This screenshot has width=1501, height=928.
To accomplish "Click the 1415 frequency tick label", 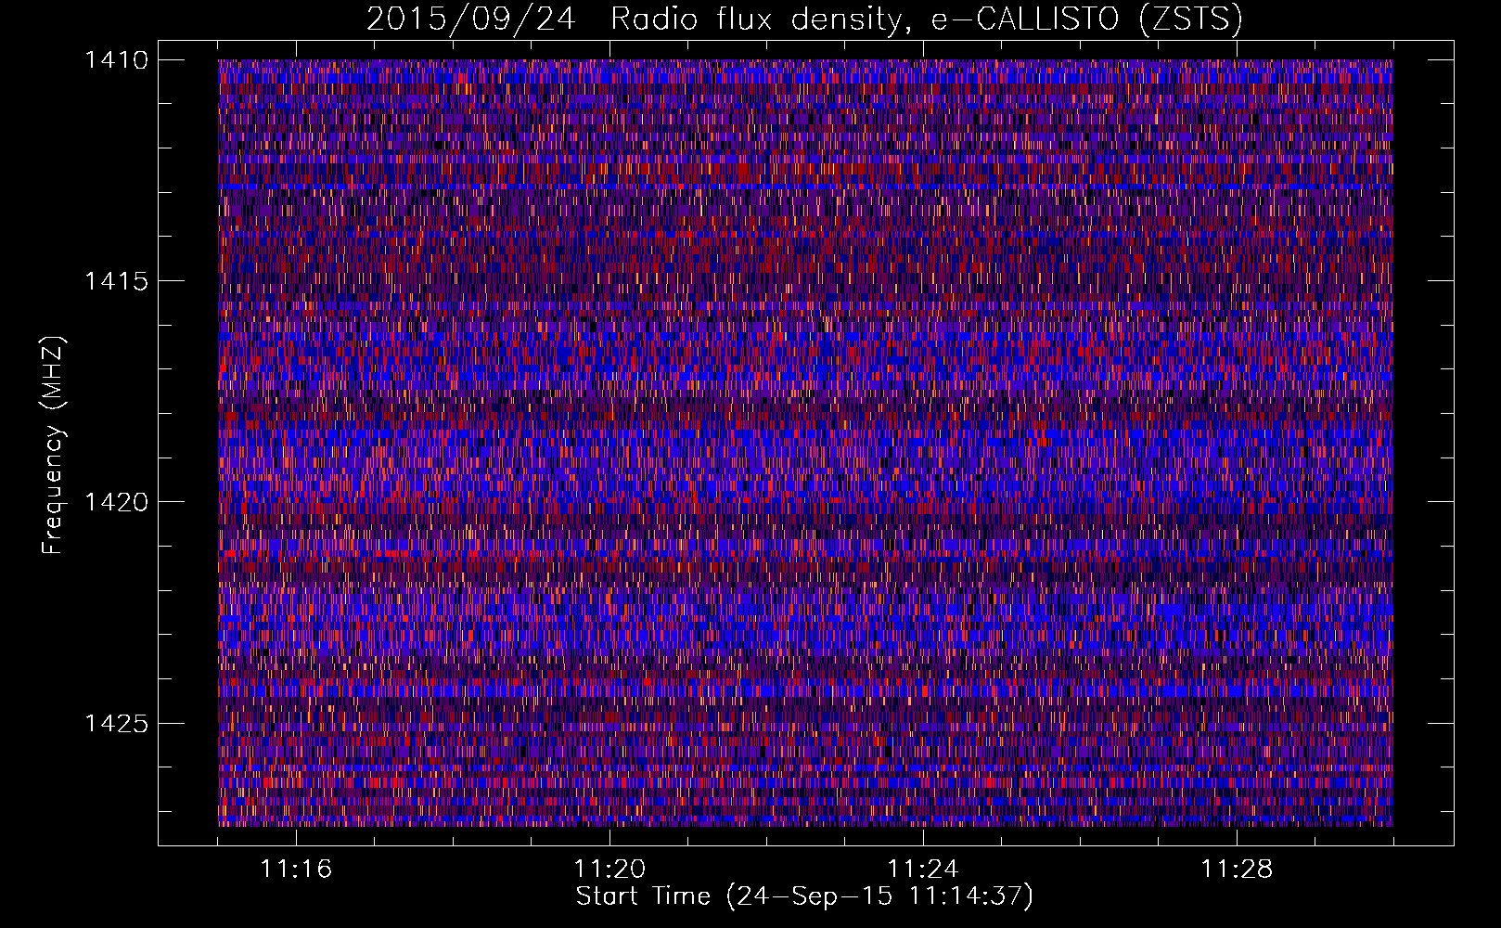I will pos(116,281).
